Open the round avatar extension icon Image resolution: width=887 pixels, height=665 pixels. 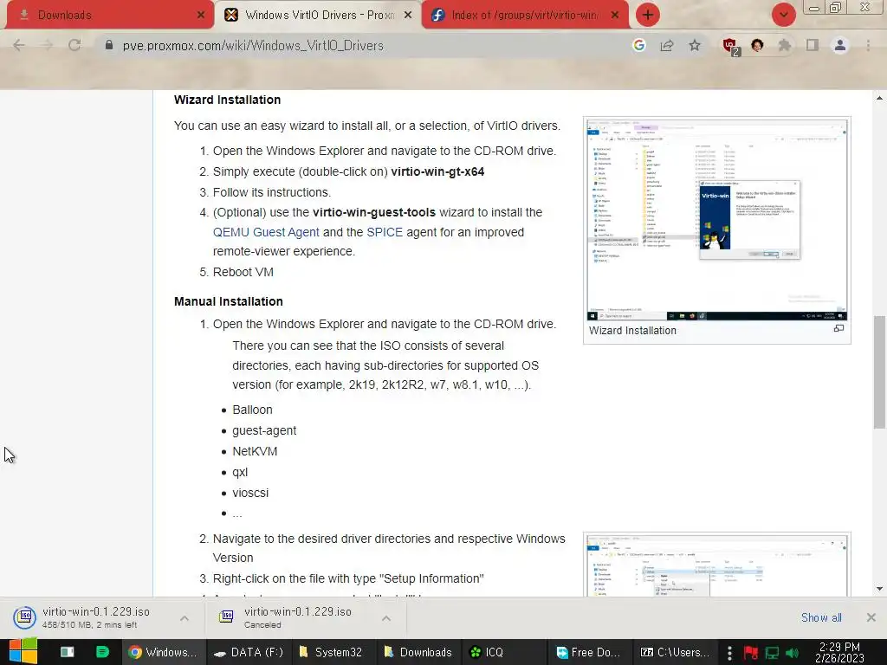click(757, 45)
